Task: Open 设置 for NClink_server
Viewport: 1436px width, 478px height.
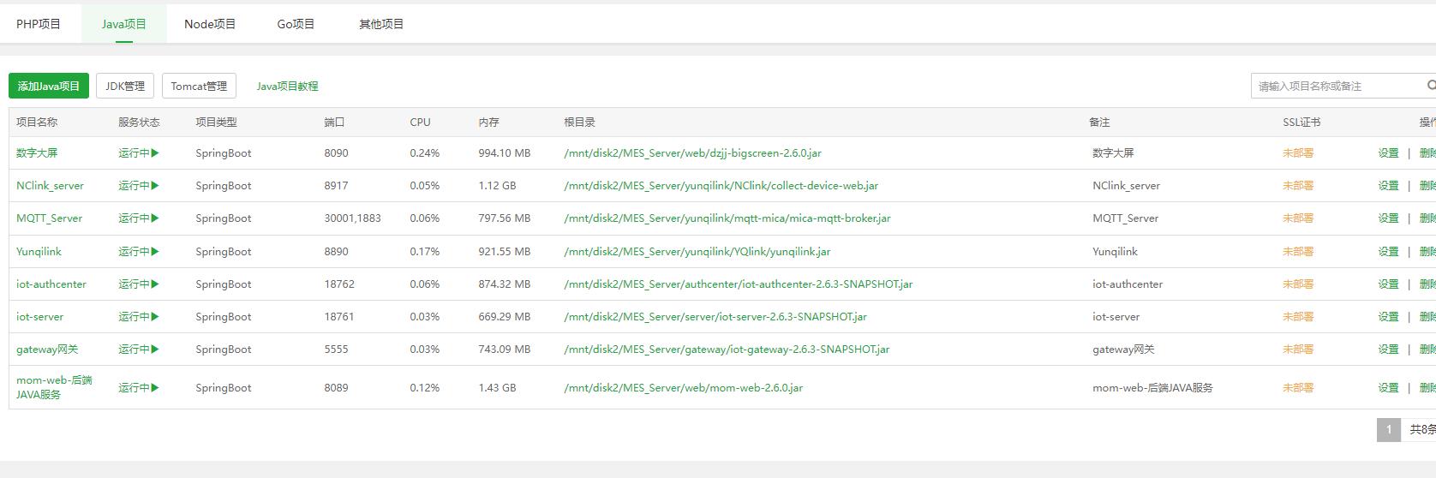Action: tap(1388, 185)
